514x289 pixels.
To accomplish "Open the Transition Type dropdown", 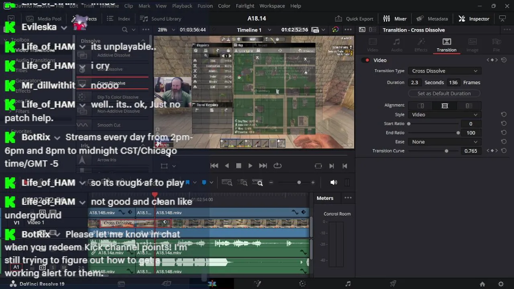I will 444,71.
